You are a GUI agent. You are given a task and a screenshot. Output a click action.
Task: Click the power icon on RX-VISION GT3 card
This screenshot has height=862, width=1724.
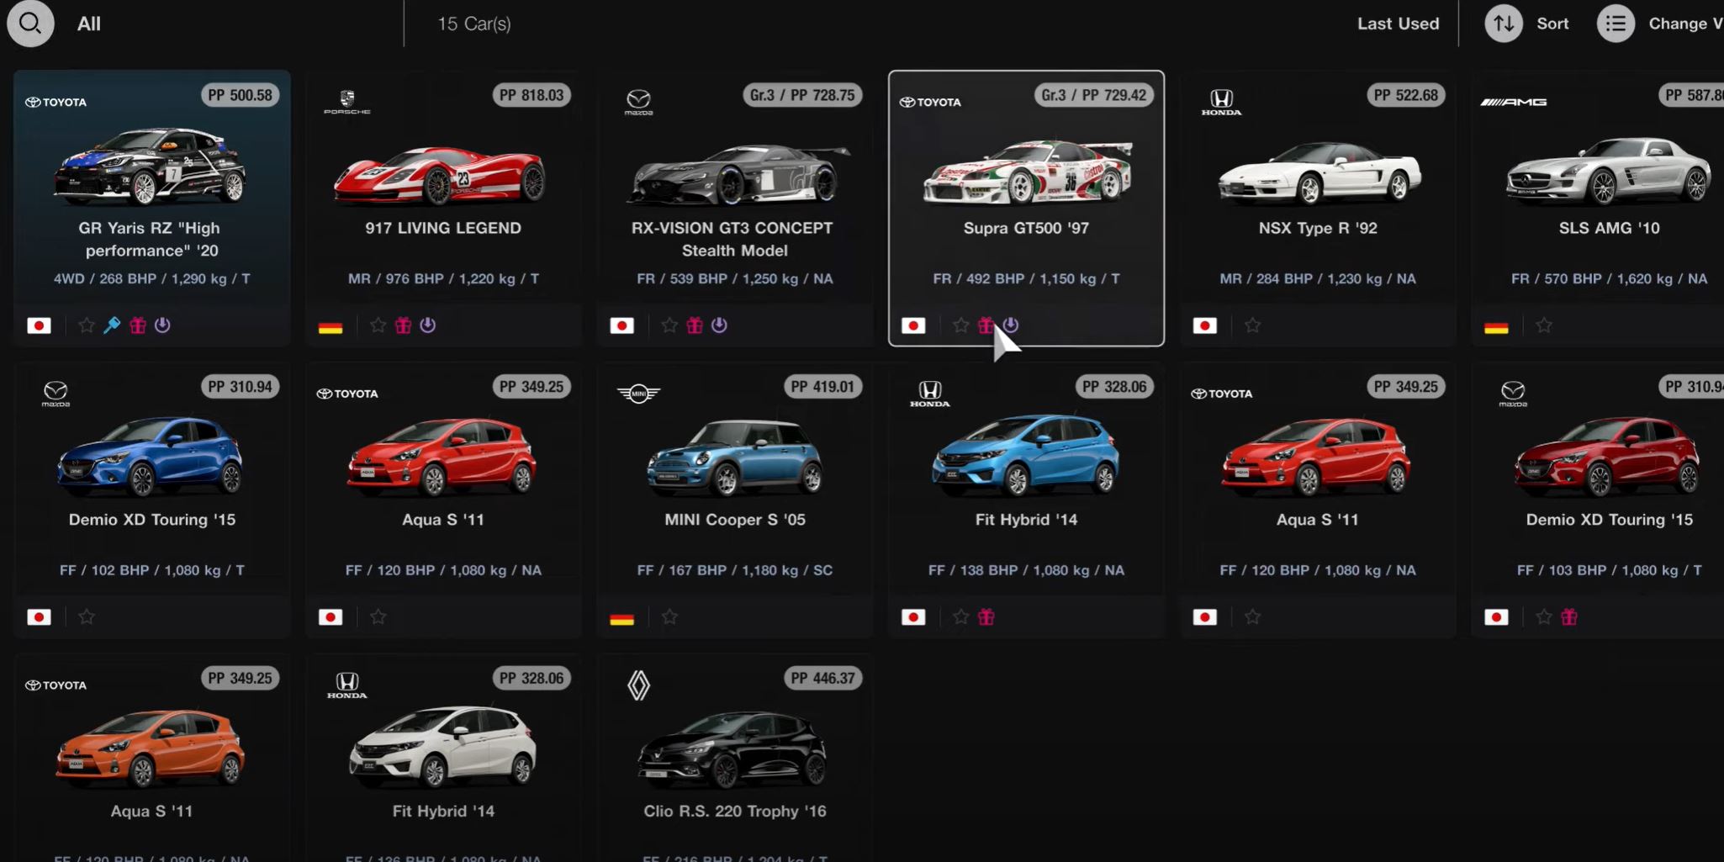coord(719,325)
